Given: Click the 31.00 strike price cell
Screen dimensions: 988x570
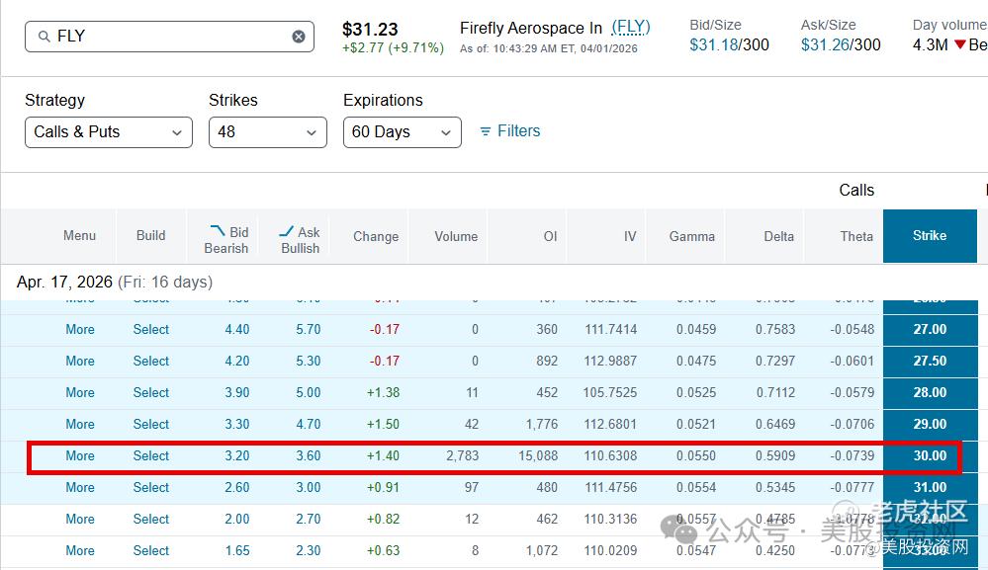Looking at the screenshot, I should [x=930, y=487].
